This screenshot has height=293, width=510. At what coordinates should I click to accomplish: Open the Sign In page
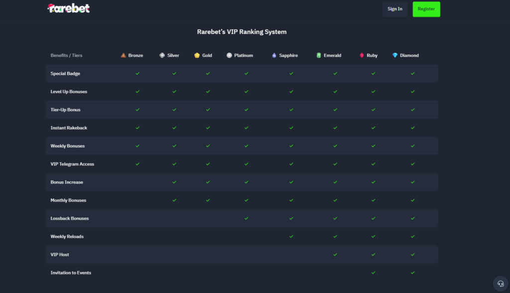click(x=395, y=9)
